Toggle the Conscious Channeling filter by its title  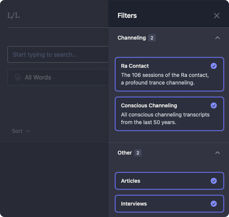(x=149, y=105)
